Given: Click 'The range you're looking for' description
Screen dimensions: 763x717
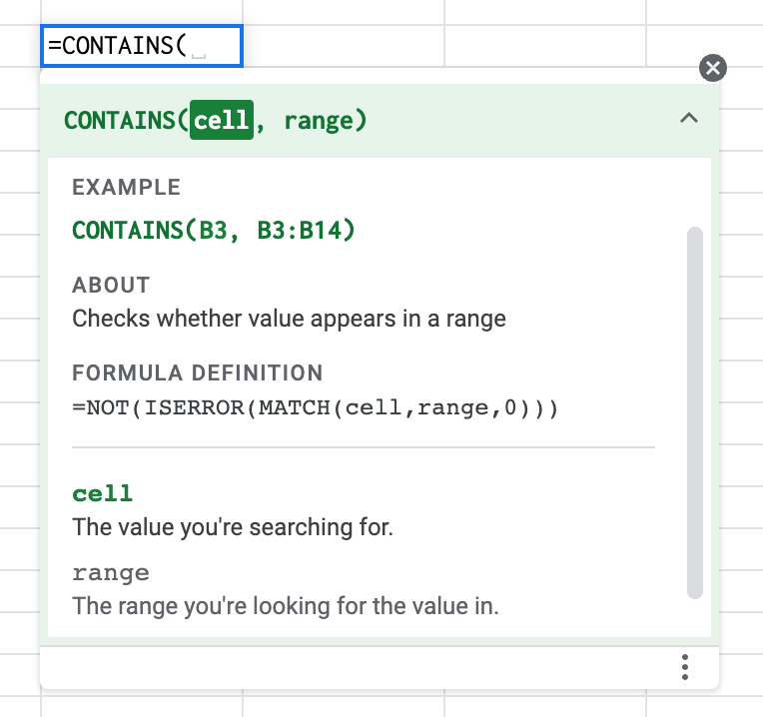Looking at the screenshot, I should pyautogui.click(x=285, y=605).
